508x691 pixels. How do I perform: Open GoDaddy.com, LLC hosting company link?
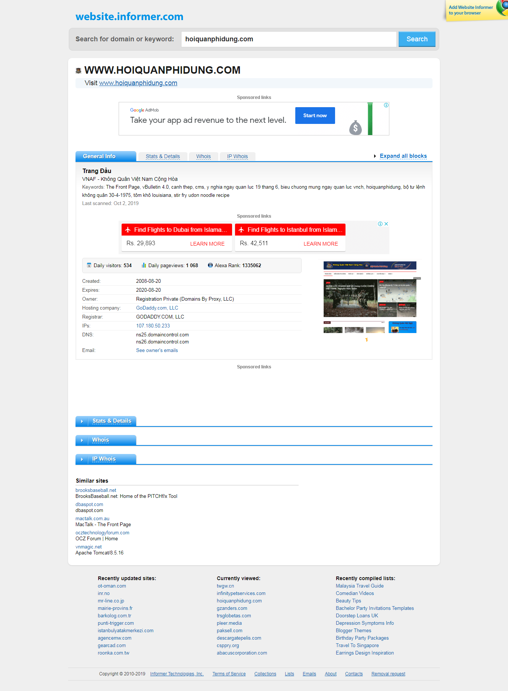(x=157, y=308)
